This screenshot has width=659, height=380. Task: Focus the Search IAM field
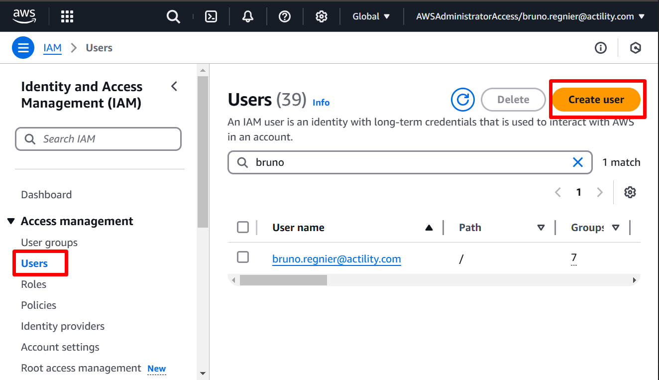[x=98, y=139]
